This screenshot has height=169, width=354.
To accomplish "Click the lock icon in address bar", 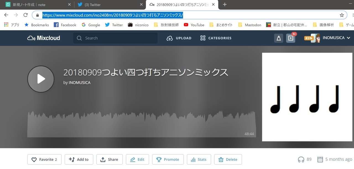I will coord(37,15).
